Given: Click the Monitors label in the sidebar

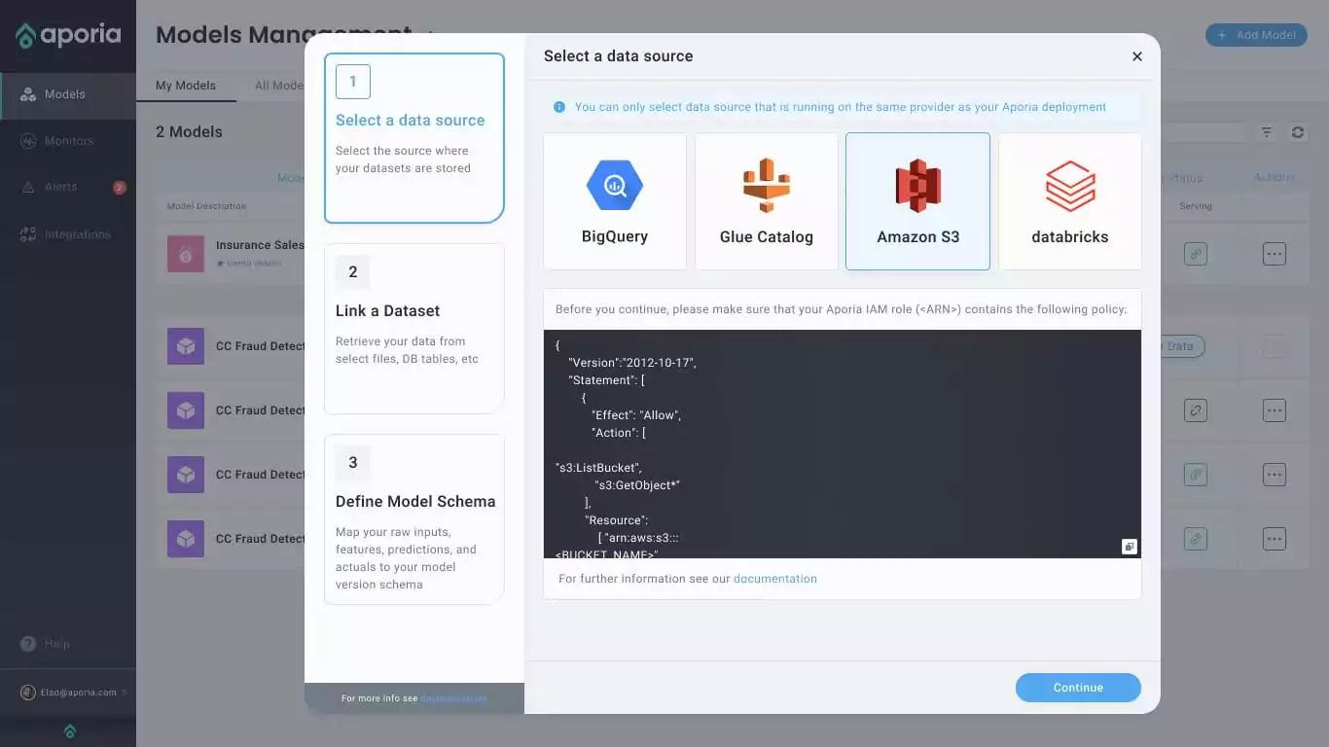Looking at the screenshot, I should tap(69, 141).
